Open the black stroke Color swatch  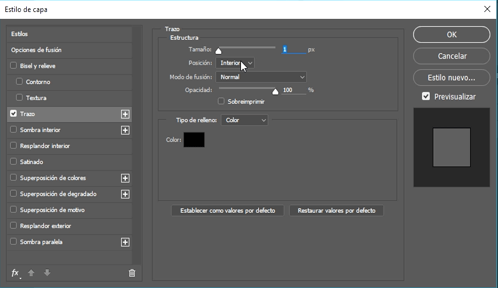[x=194, y=140]
